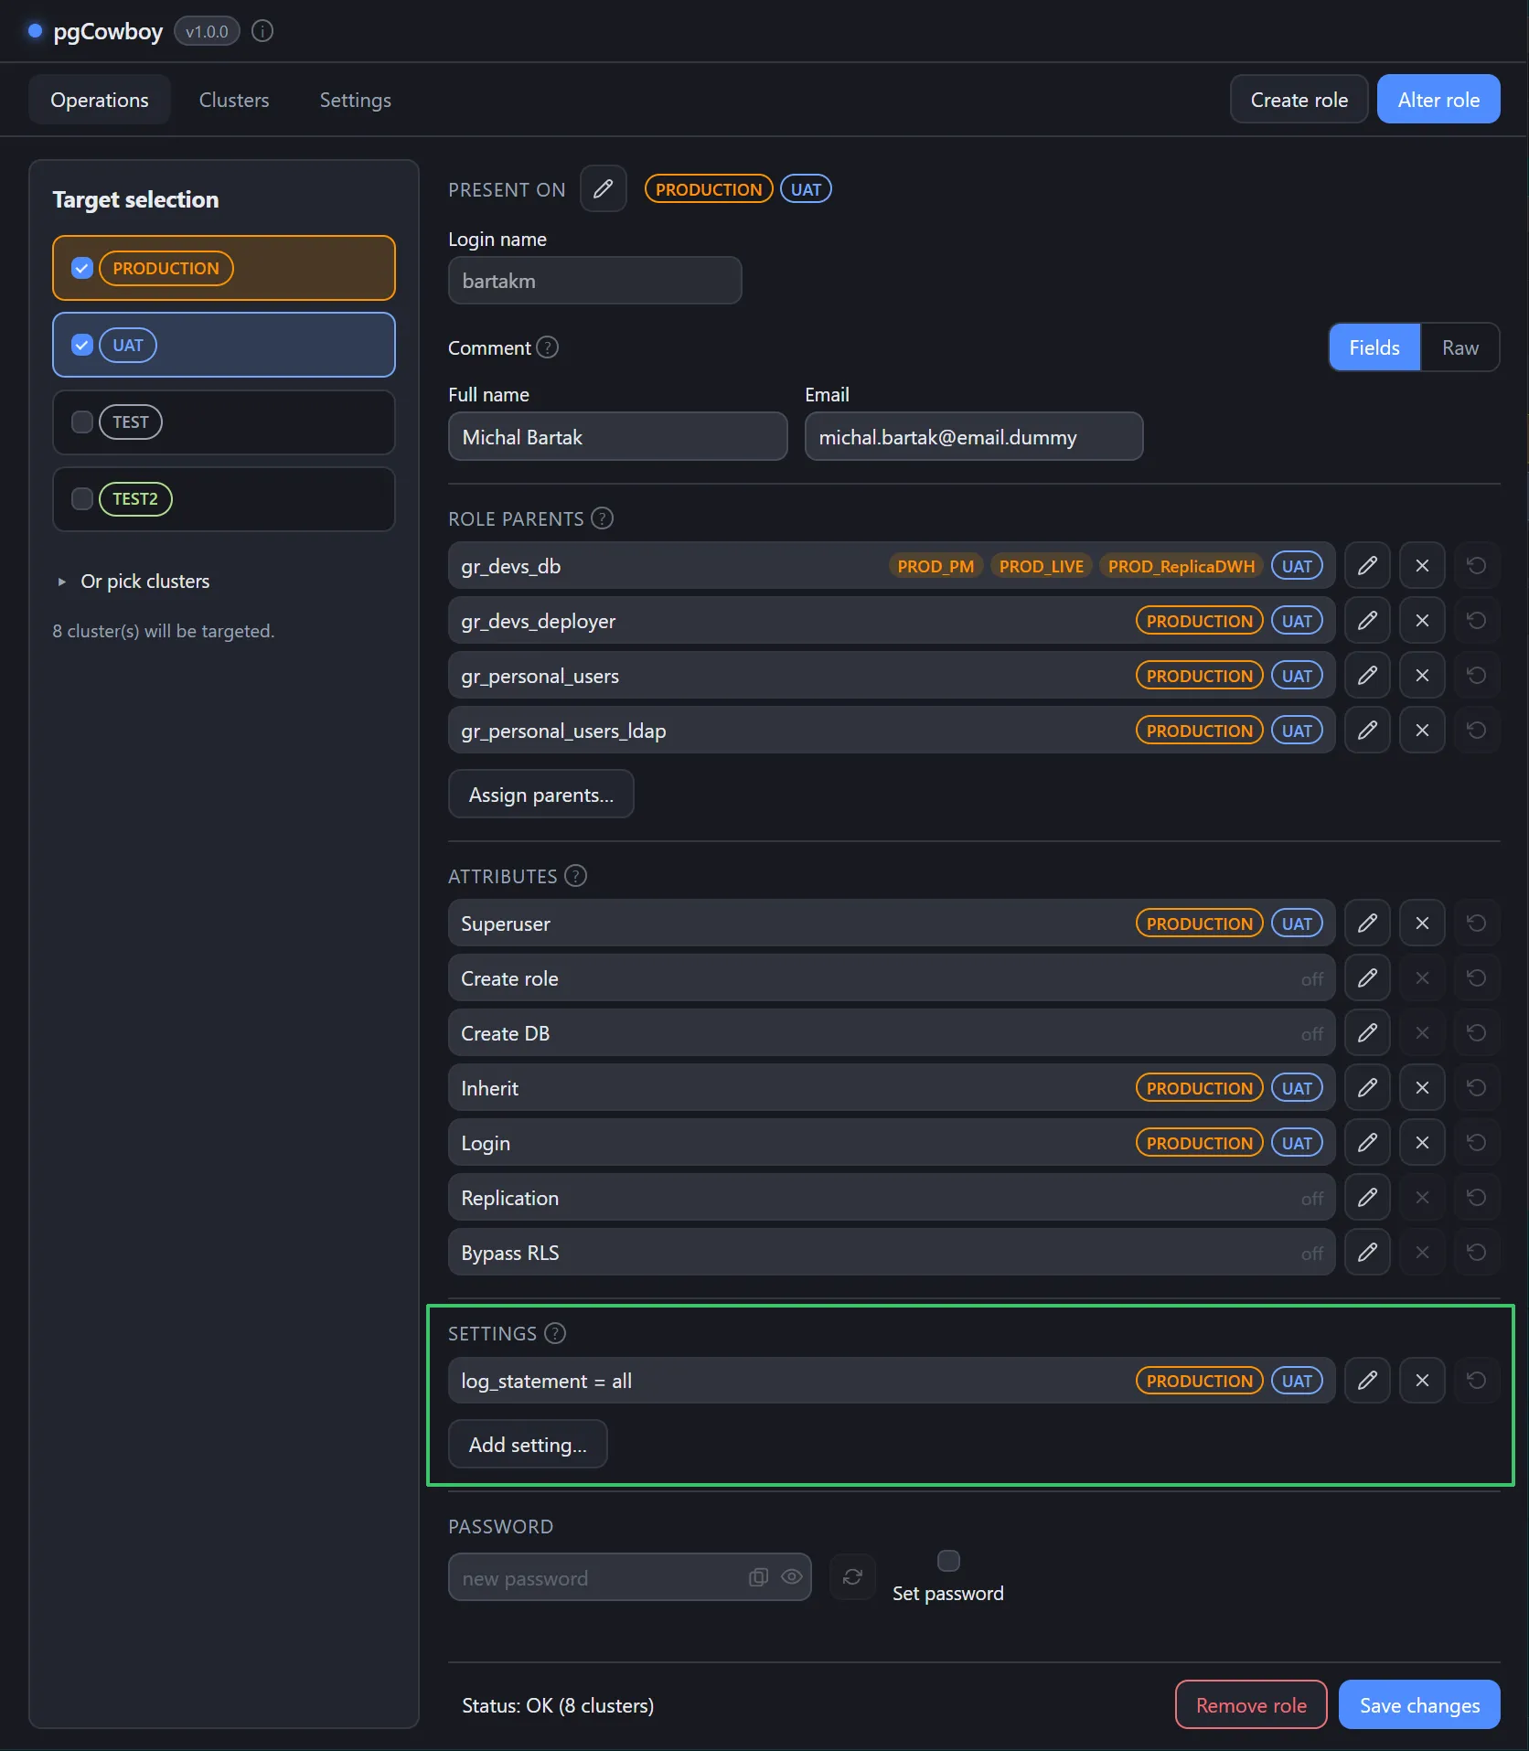Click the Login name field

pyautogui.click(x=595, y=281)
